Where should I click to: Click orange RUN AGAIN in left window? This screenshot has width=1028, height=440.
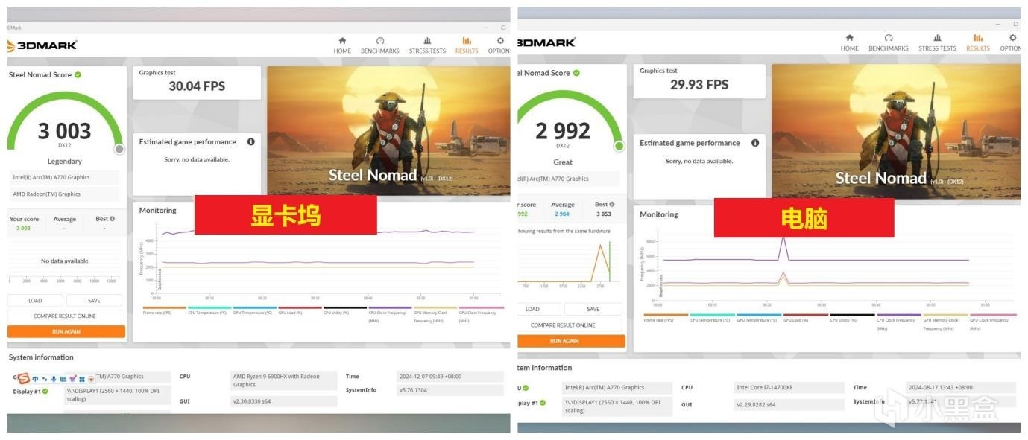66,331
